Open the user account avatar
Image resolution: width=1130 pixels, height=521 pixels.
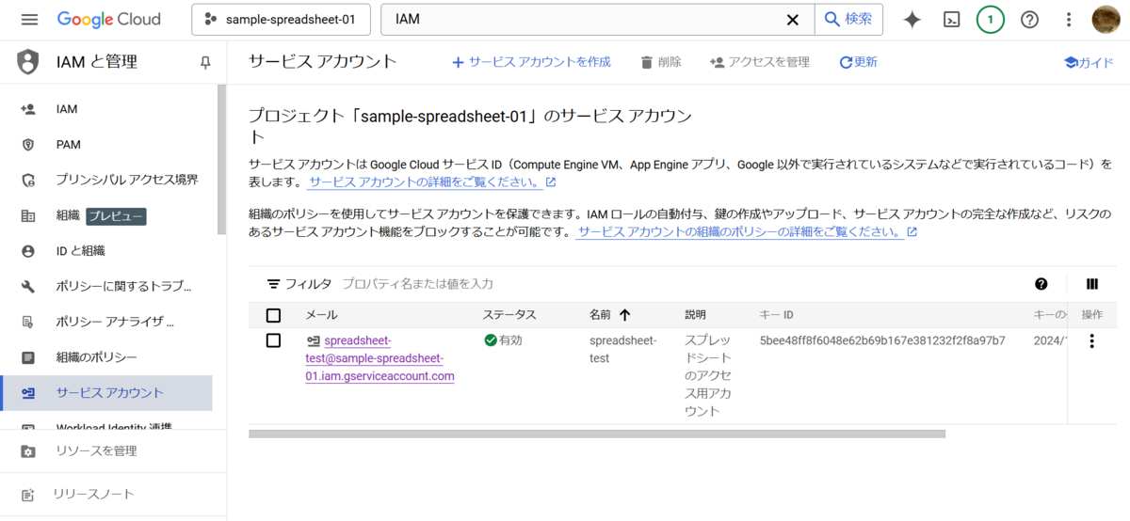1106,20
